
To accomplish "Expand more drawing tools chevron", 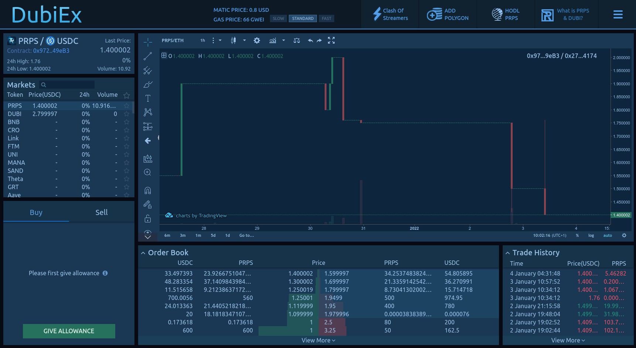I will [x=148, y=238].
